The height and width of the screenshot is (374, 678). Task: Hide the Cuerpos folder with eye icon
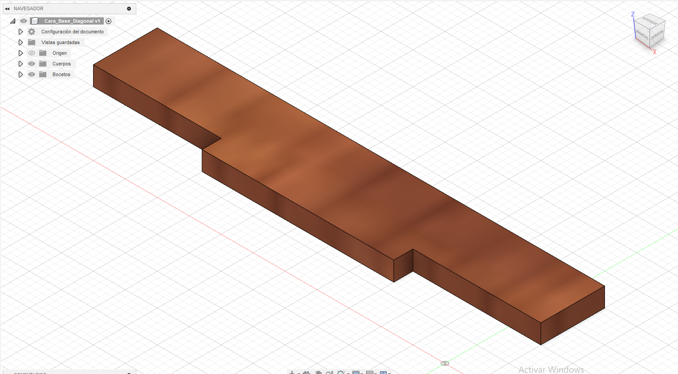coord(32,64)
